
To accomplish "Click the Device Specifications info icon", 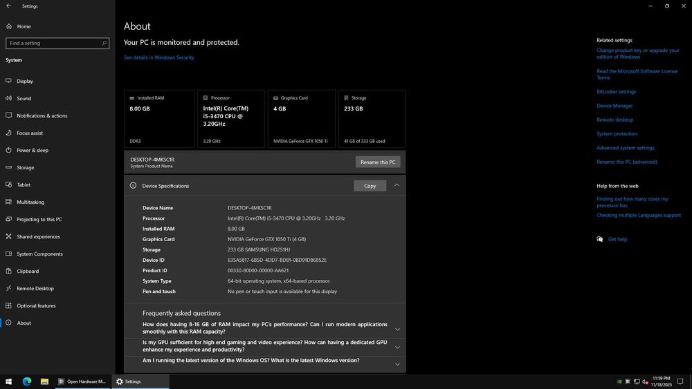I will click(133, 185).
